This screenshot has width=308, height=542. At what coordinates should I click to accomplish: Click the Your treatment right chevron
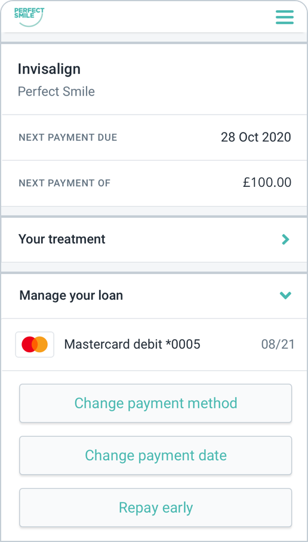(x=285, y=239)
